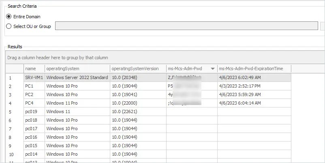Image resolution: width=325 pixels, height=163 pixels.
Task: Click the password cell in the PC4 row
Action: point(192,103)
